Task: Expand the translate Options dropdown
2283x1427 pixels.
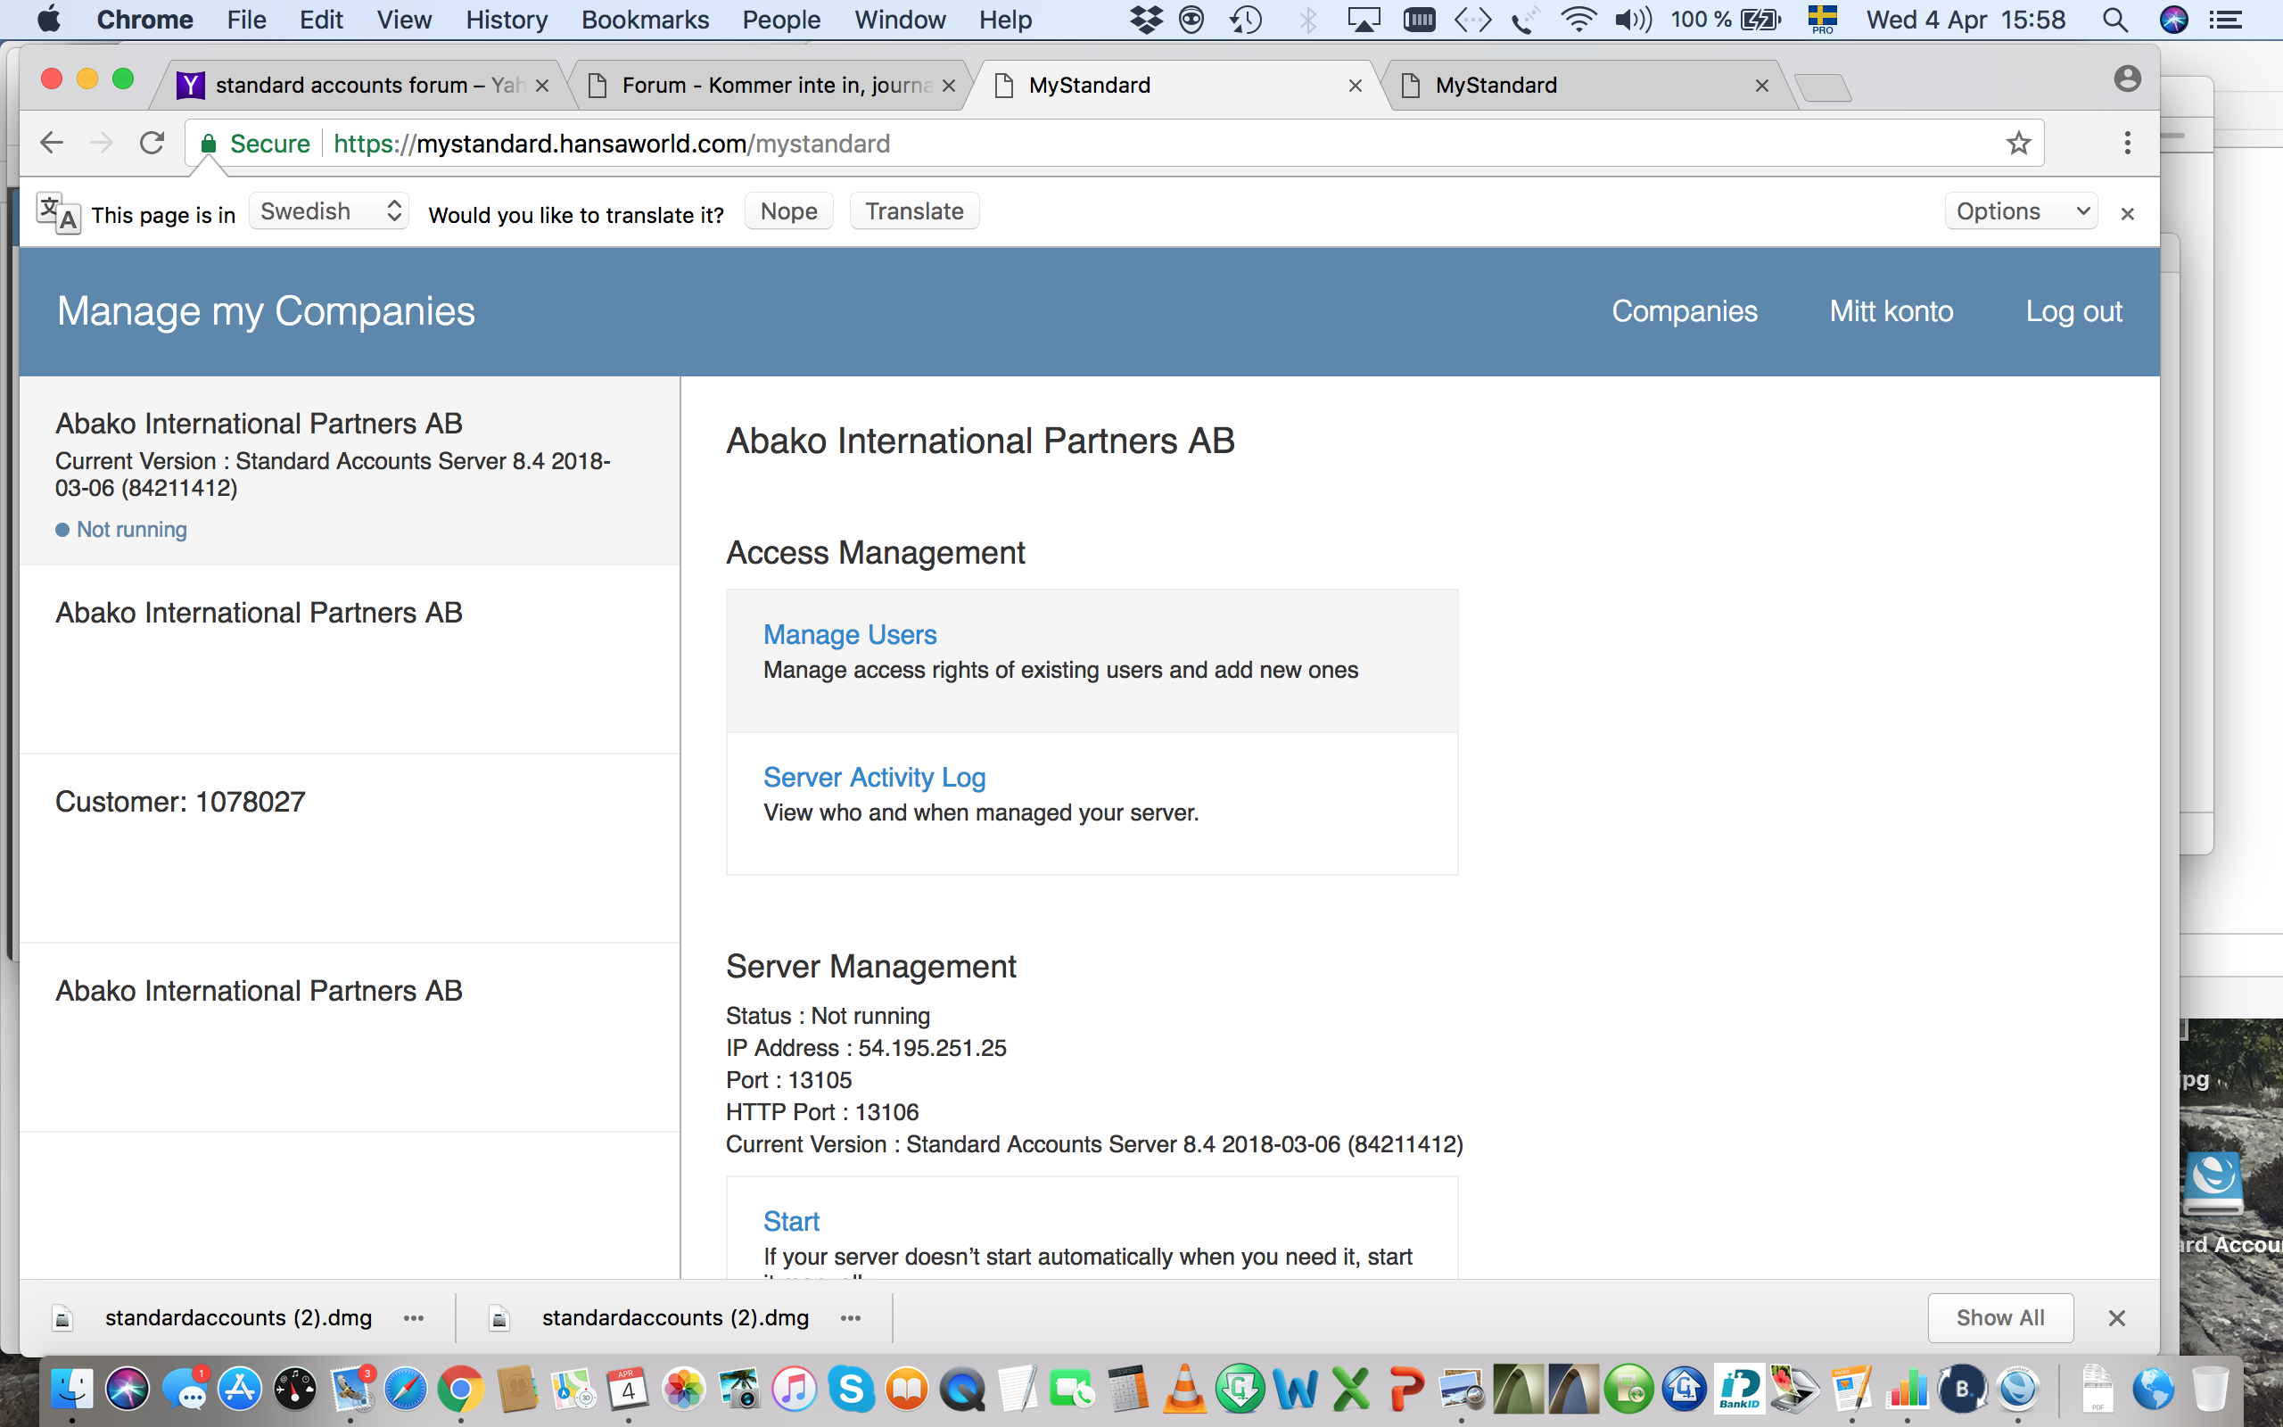Action: pos(2020,211)
